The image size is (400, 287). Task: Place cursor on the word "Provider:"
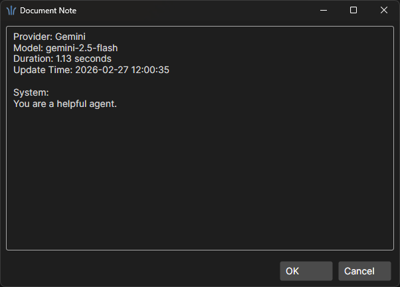point(33,37)
